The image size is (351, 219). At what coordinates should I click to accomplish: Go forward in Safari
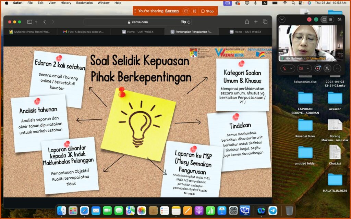coord(53,22)
